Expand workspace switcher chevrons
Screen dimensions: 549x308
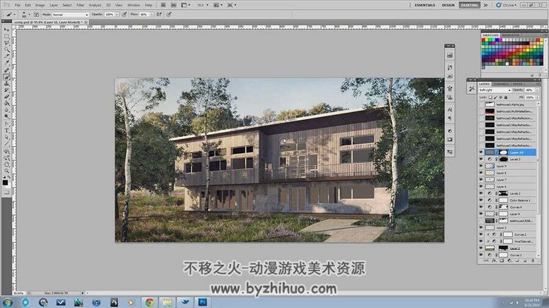(486, 5)
